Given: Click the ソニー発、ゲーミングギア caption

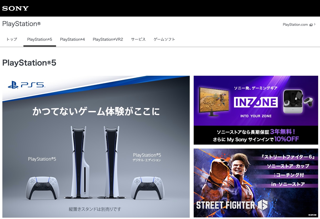Looking at the screenshot, I should pyautogui.click(x=256, y=88).
